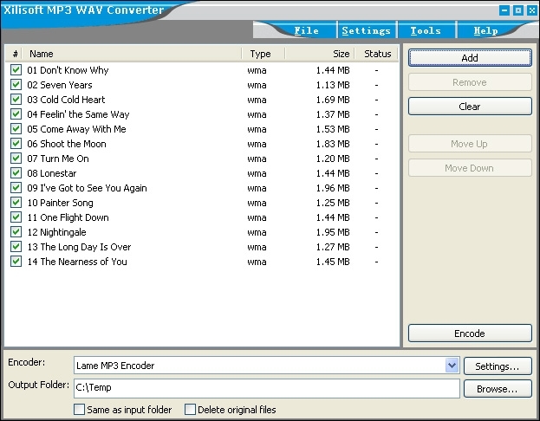
Task: Select the track name 01 Don't Know Why
Action: (68, 70)
